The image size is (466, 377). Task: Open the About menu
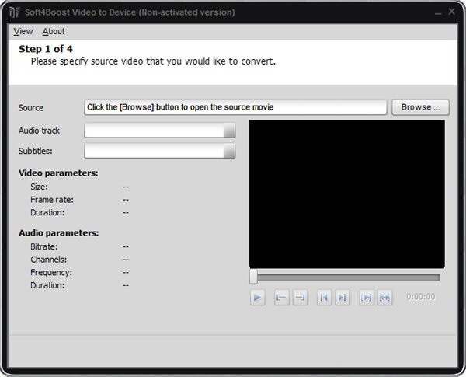[54, 31]
